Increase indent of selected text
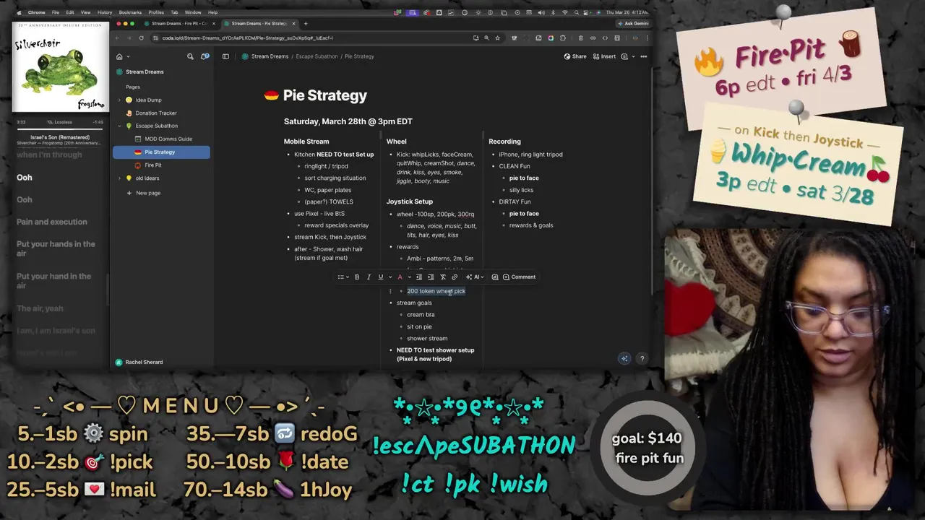 [431, 277]
